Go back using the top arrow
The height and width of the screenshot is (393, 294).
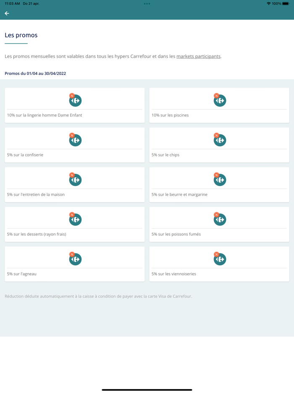coord(7,13)
